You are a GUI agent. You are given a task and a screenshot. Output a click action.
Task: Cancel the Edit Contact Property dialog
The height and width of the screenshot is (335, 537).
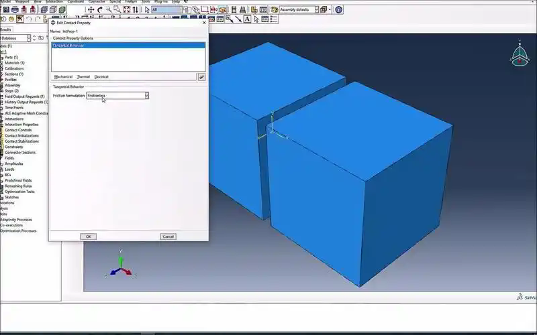168,237
